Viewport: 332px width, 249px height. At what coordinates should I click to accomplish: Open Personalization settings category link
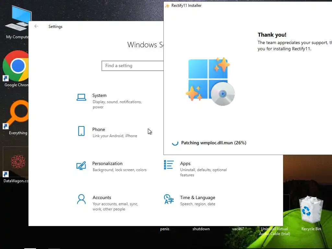tap(112, 166)
